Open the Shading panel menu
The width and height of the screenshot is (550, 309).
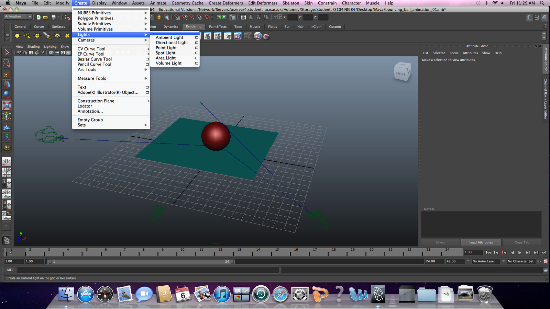pyautogui.click(x=33, y=47)
